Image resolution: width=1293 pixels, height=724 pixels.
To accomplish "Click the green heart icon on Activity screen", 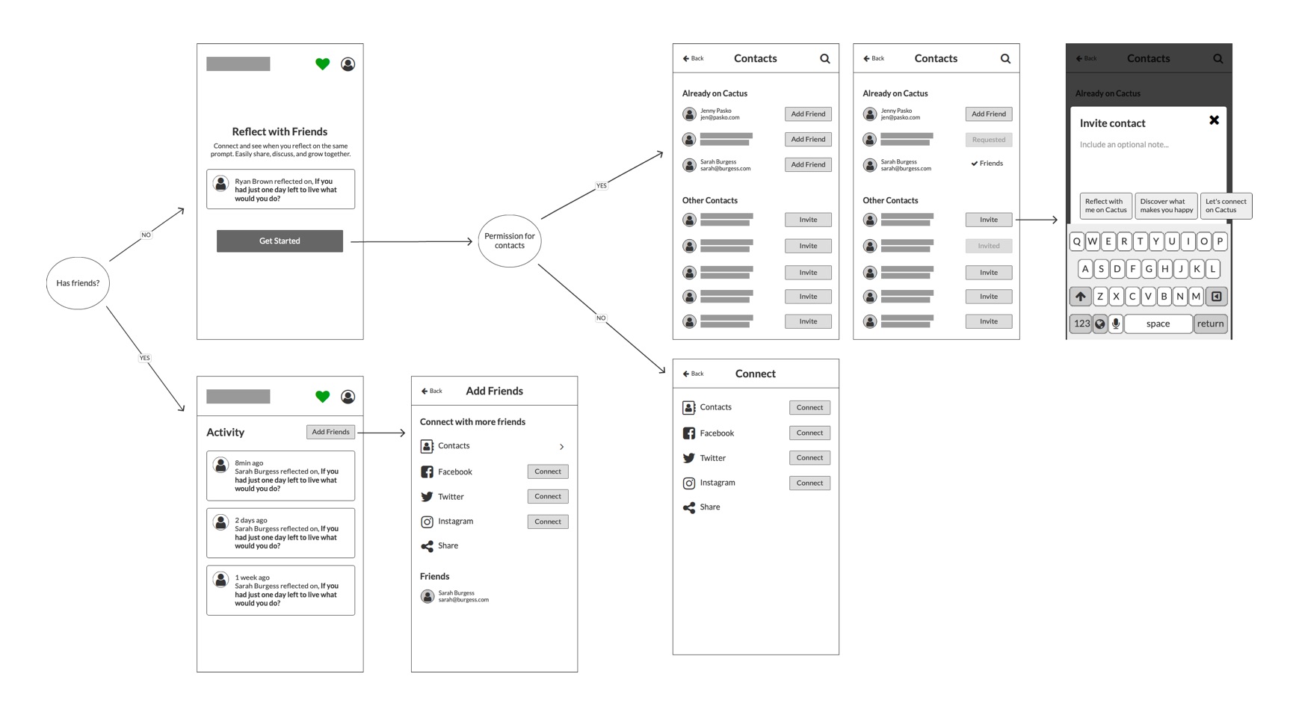I will 322,397.
